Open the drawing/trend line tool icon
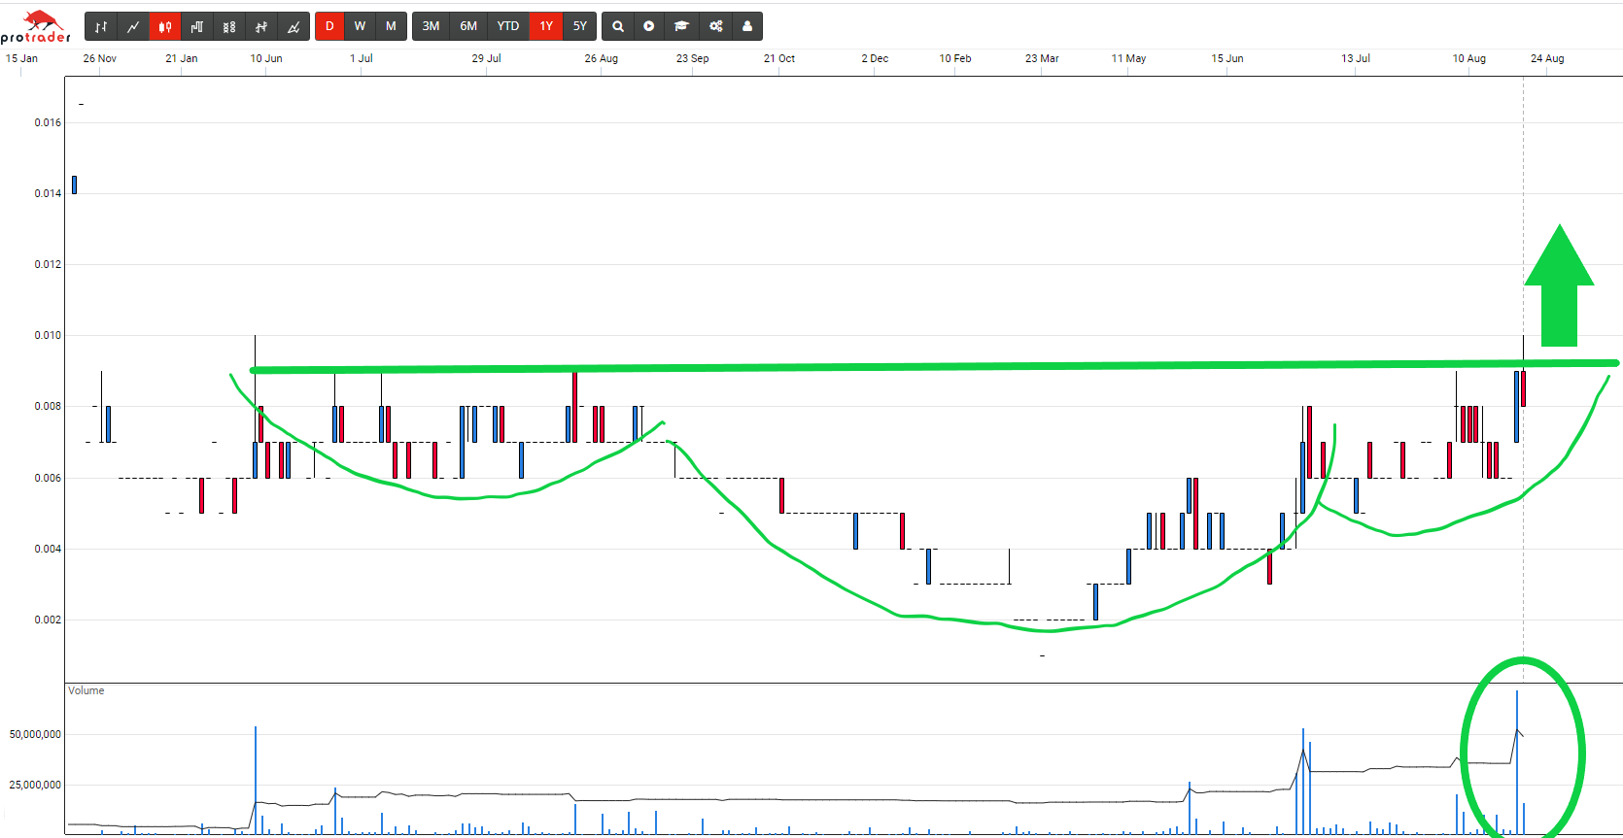This screenshot has width=1623, height=838. [294, 26]
